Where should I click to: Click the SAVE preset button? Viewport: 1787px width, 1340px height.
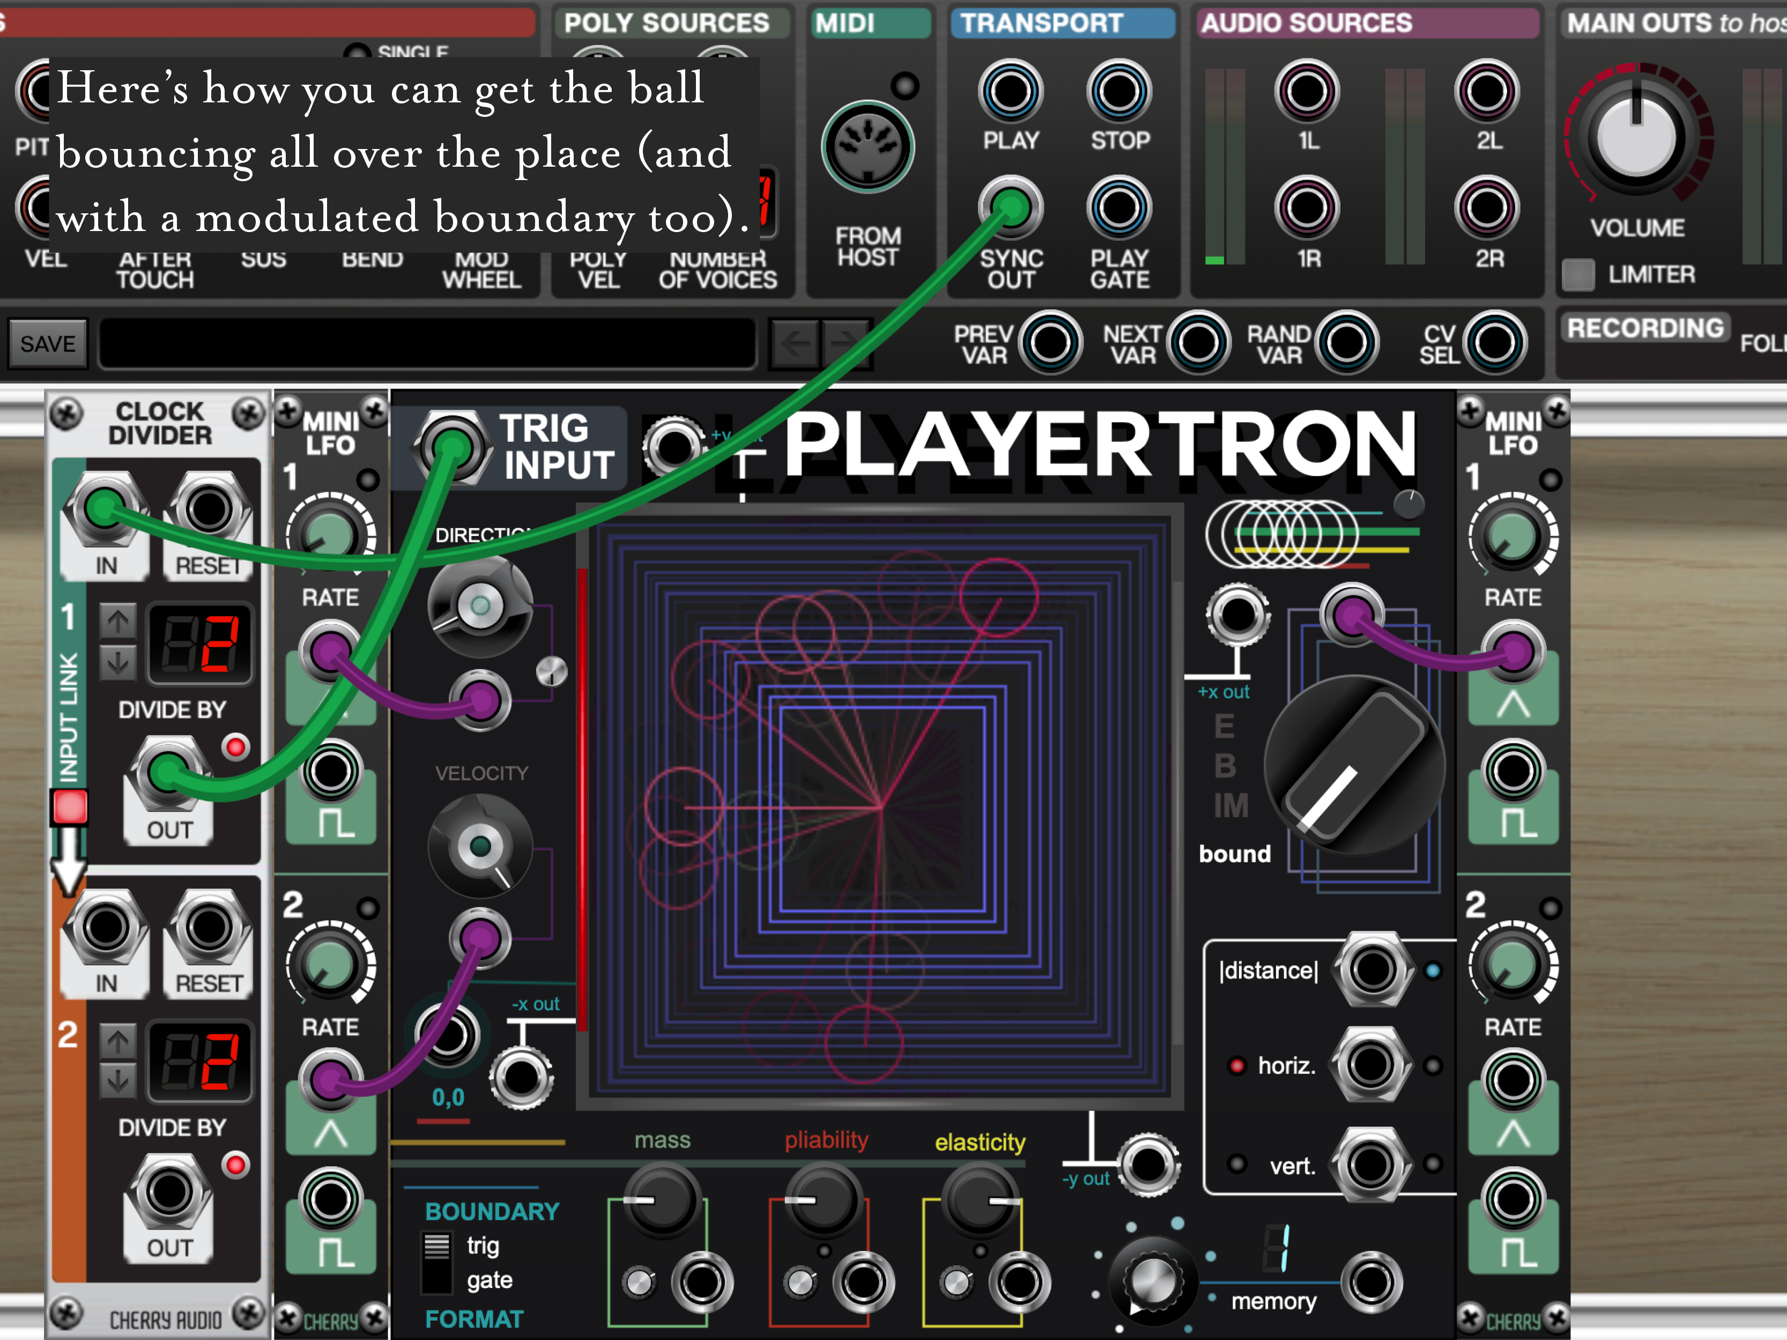pos(48,344)
